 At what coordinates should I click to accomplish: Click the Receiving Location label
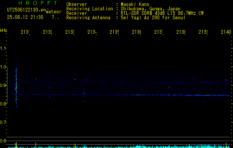pyautogui.click(x=90, y=9)
